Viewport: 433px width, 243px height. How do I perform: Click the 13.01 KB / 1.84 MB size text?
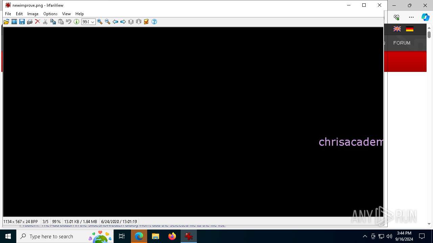81,222
